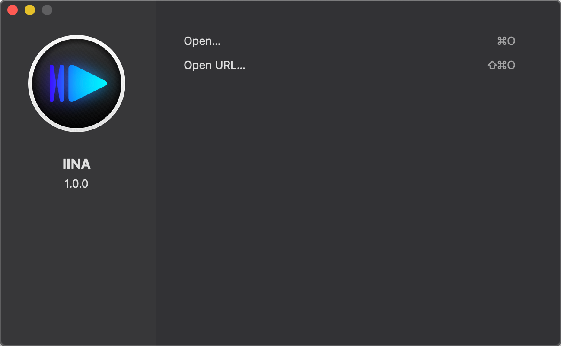Viewport: 561px width, 346px height.
Task: Minimize the window using the yellow button
Action: pos(30,10)
